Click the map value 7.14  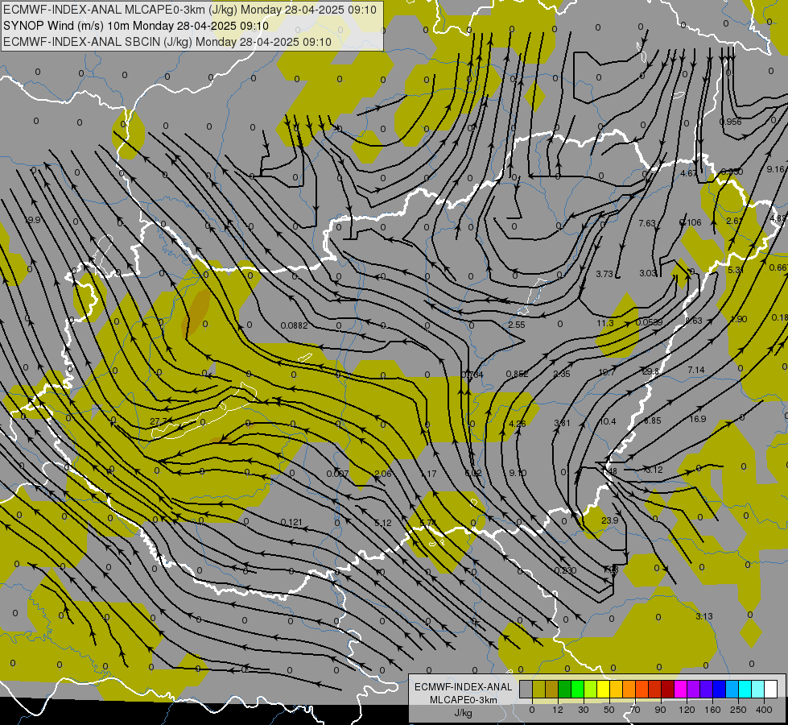coord(696,370)
